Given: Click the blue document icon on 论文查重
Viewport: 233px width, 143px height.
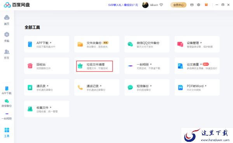Looking at the screenshot, I should click(181, 66).
